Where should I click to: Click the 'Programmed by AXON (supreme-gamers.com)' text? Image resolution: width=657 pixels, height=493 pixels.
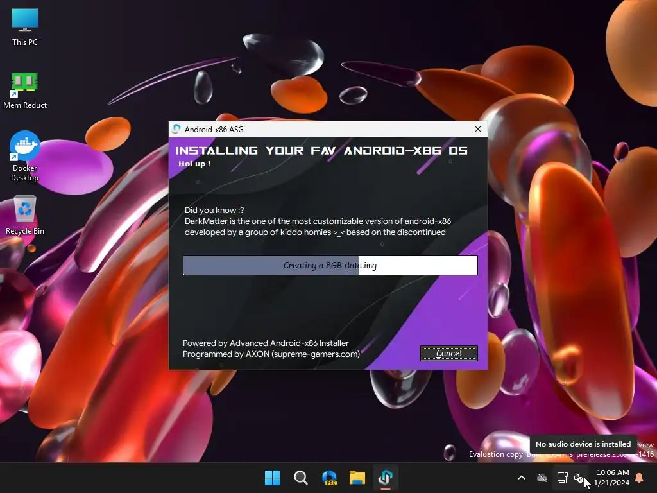[271, 354]
